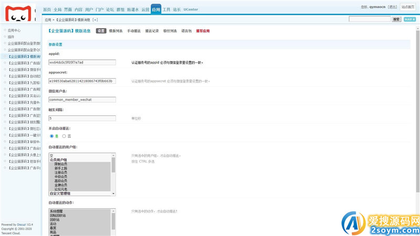Click 退出 logout link
This screenshot has width=420, height=236.
[x=393, y=7]
